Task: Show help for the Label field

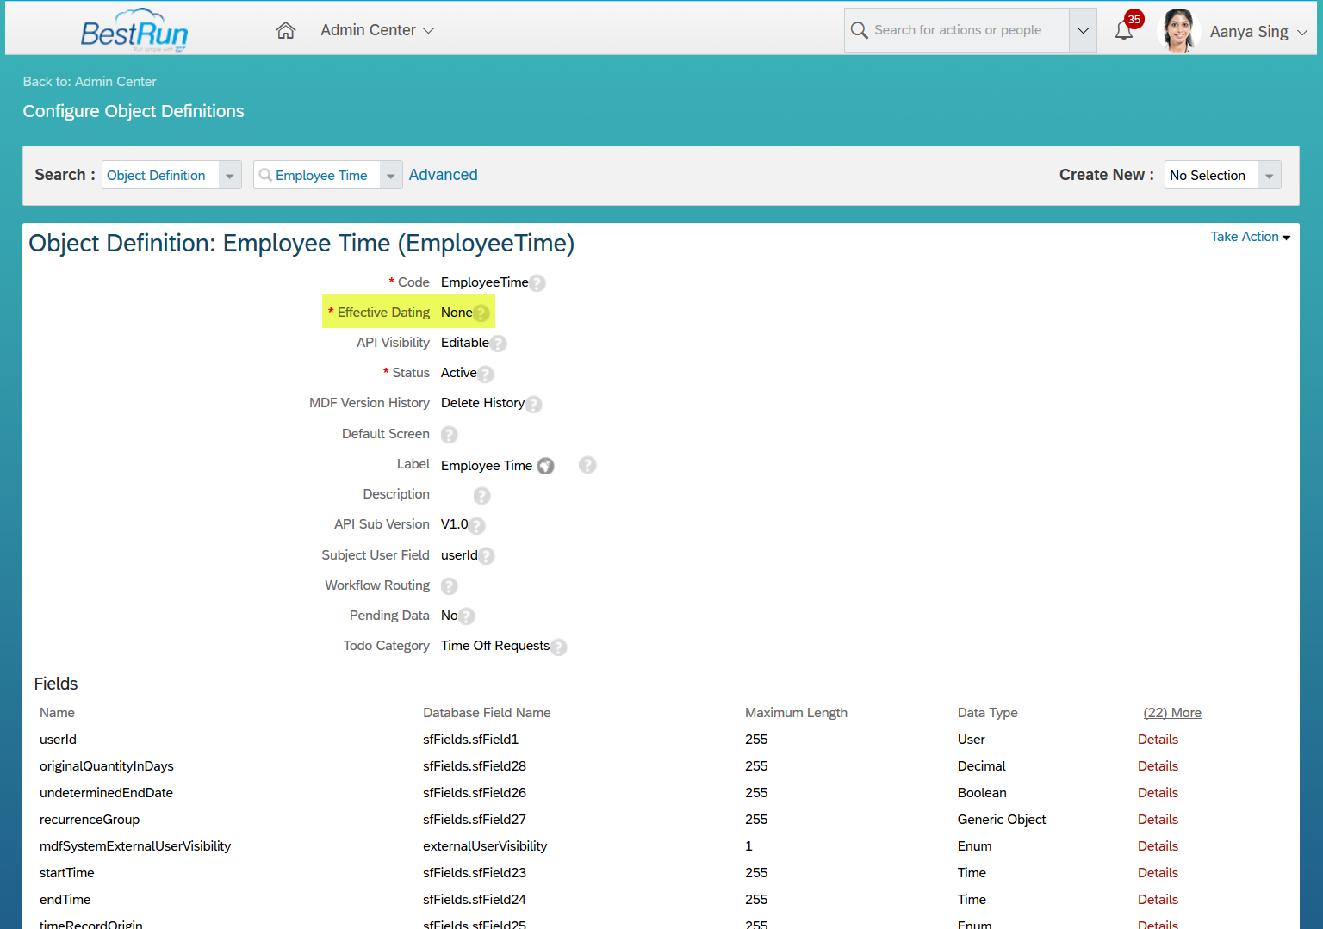Action: [587, 465]
